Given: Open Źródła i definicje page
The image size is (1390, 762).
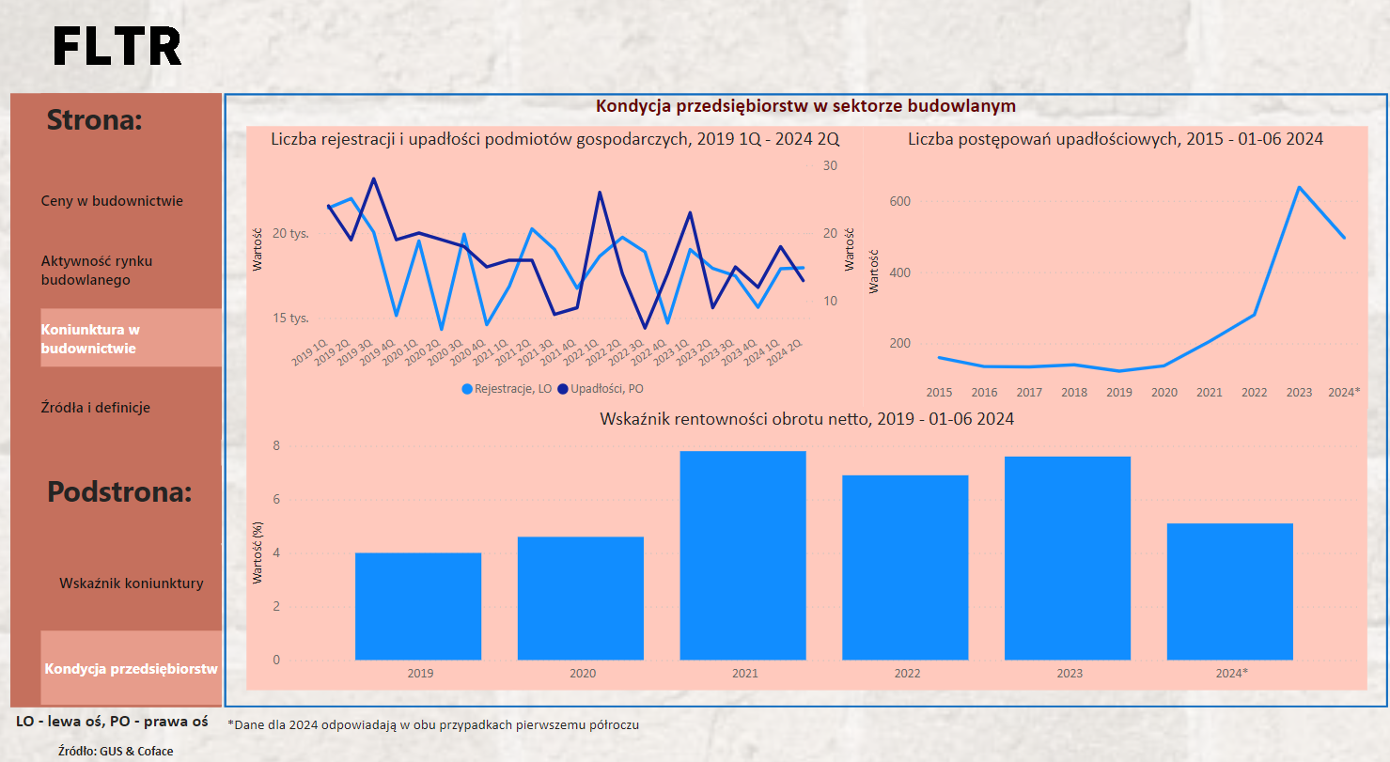Looking at the screenshot, I should [96, 408].
